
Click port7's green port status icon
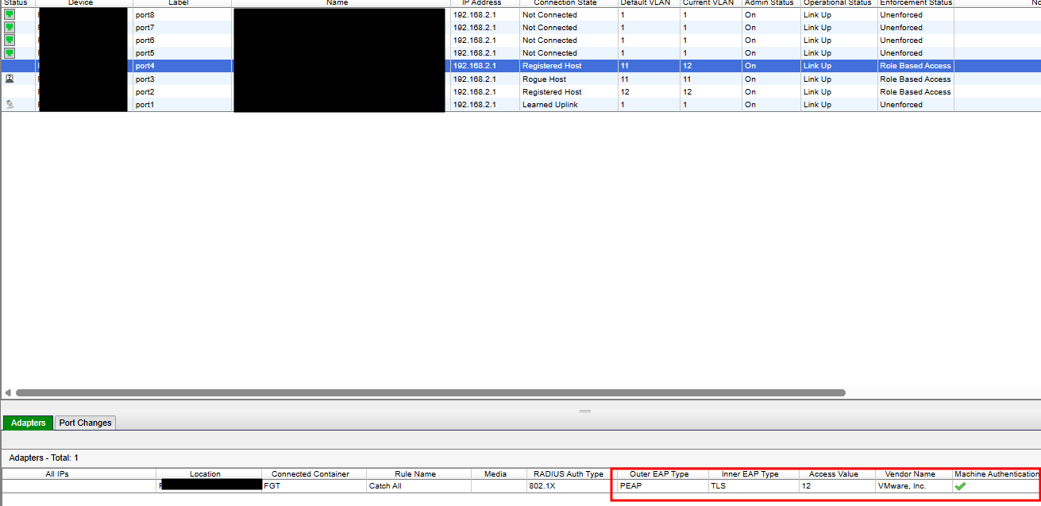[8, 27]
